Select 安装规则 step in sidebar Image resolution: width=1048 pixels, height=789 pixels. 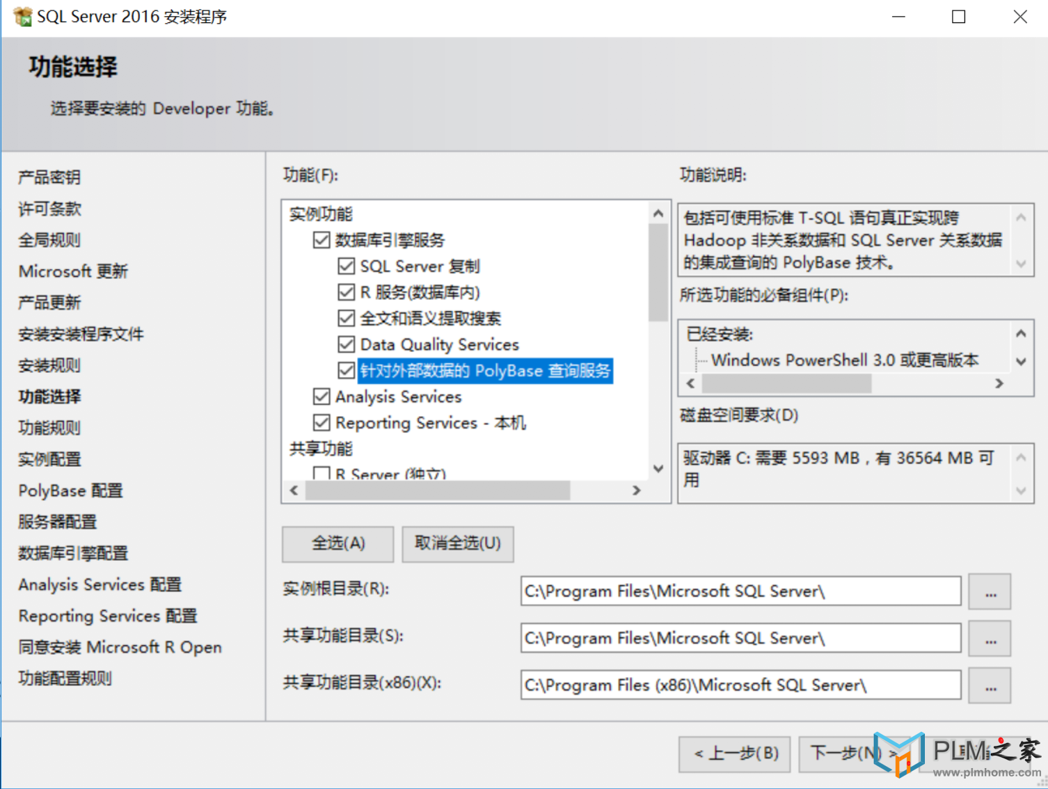coord(49,365)
